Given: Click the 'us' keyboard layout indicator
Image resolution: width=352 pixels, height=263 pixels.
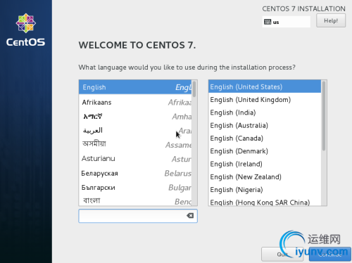Looking at the screenshot, I should (286, 22).
